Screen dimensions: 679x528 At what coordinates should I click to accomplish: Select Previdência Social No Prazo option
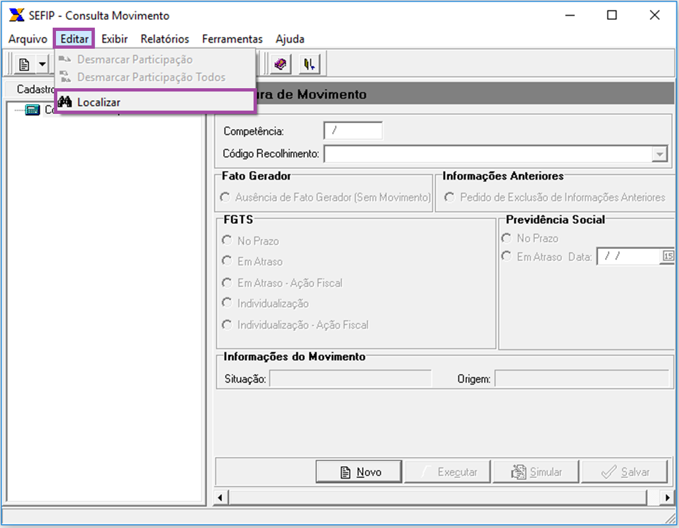(506, 238)
